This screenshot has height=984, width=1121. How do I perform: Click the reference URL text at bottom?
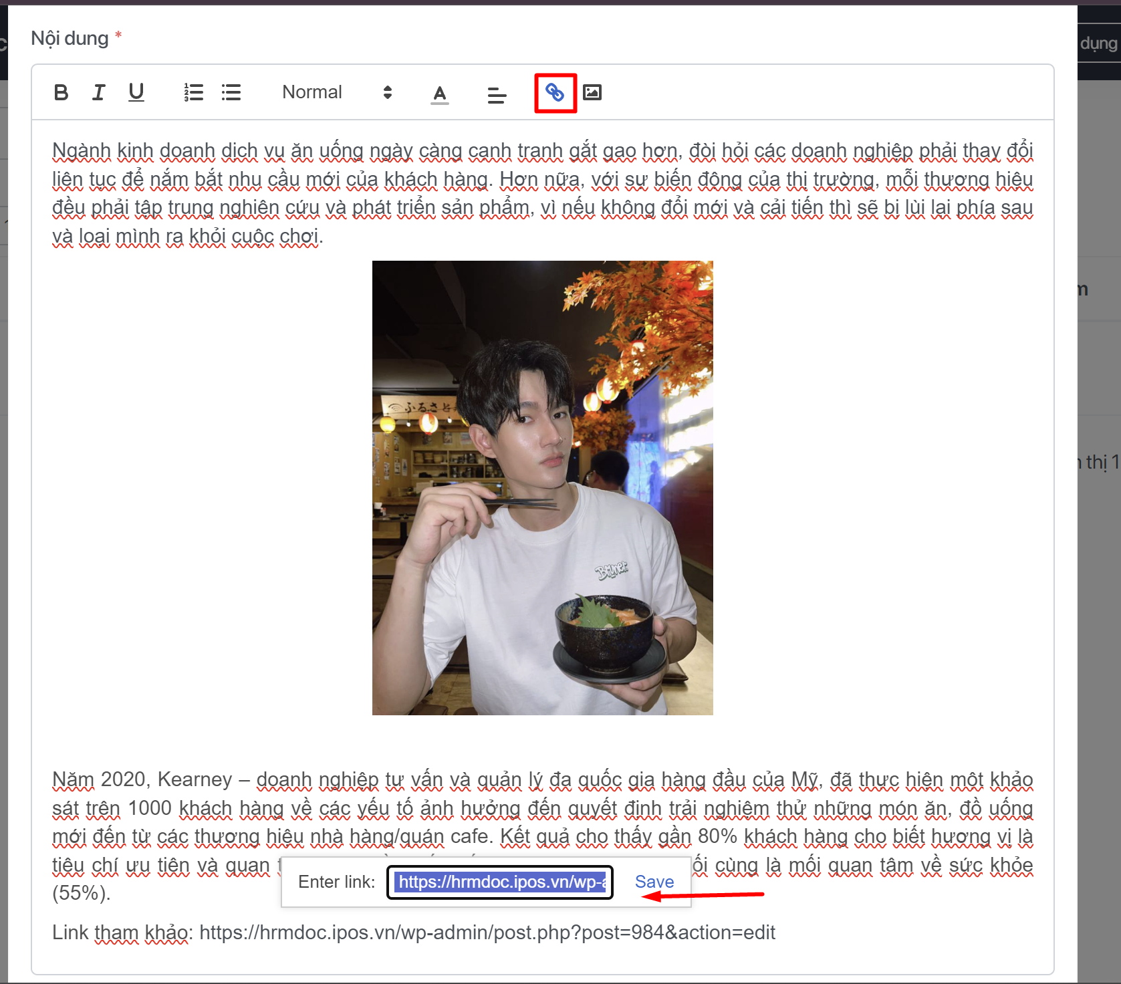[x=487, y=933]
